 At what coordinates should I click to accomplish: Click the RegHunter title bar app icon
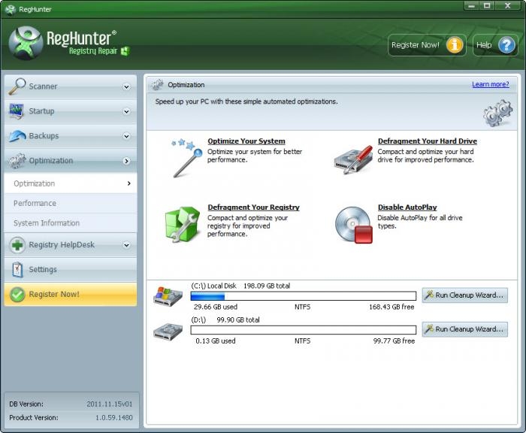[11, 9]
